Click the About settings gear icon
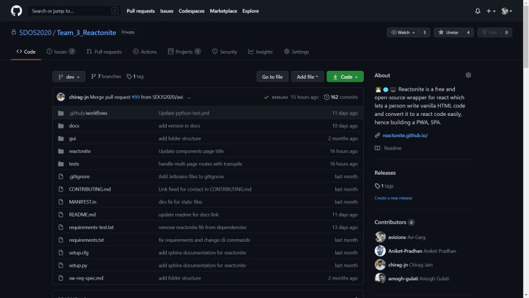The height and width of the screenshot is (298, 529). click(468, 75)
